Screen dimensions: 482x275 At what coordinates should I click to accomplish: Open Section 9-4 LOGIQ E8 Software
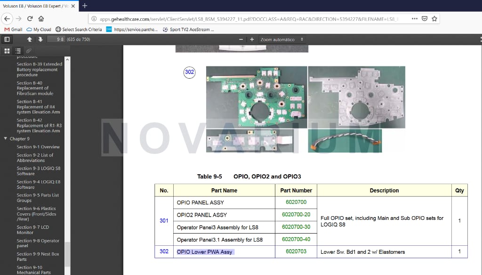pos(39,185)
